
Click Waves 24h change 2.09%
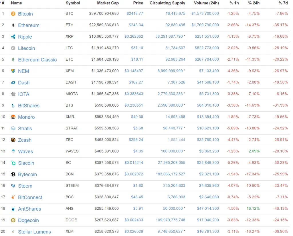click(x=254, y=151)
